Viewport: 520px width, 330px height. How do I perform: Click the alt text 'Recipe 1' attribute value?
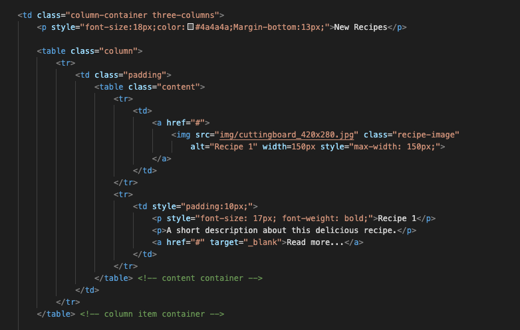[x=233, y=147]
